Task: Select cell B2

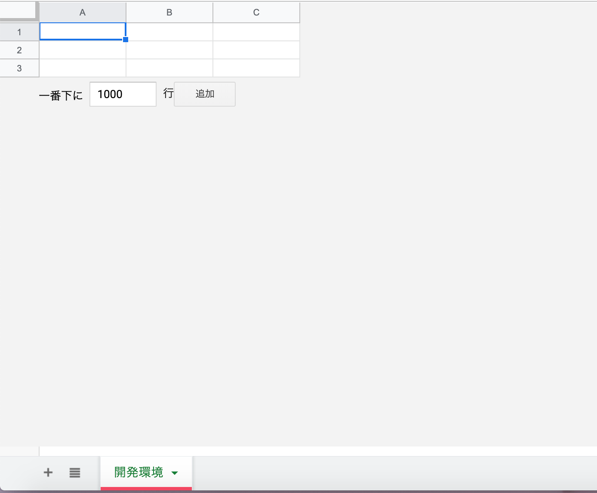Action: pos(169,50)
